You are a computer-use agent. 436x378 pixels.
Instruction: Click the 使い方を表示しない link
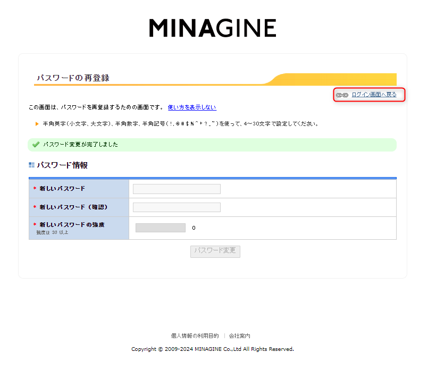[192, 107]
